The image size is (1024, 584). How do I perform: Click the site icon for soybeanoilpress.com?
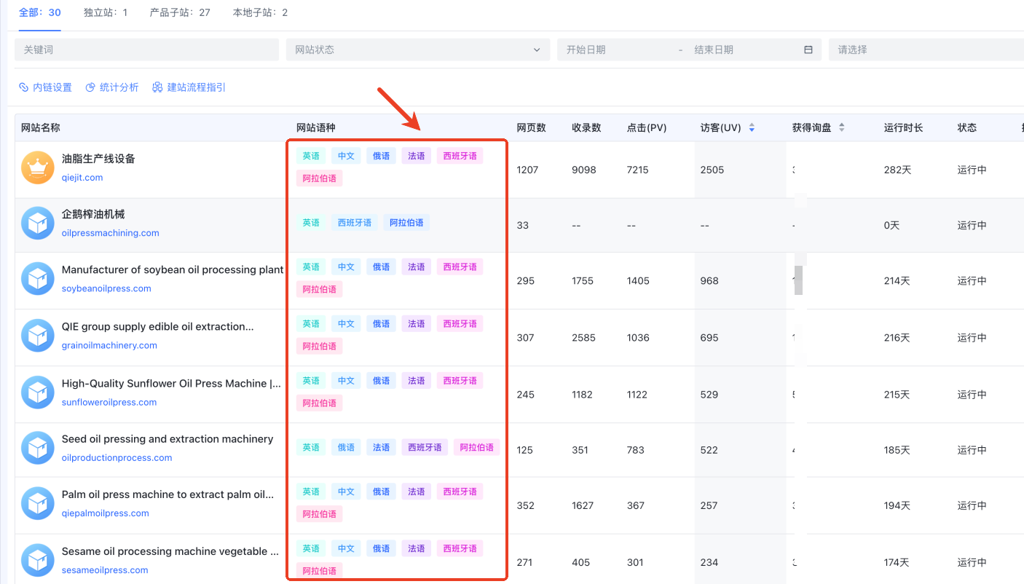(x=38, y=280)
